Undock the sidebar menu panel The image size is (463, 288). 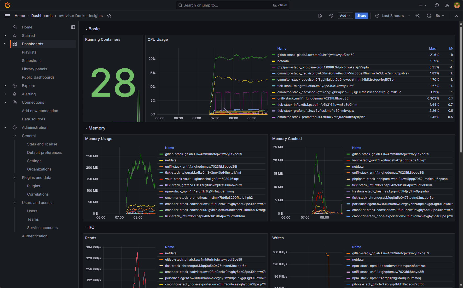pyautogui.click(x=73, y=27)
